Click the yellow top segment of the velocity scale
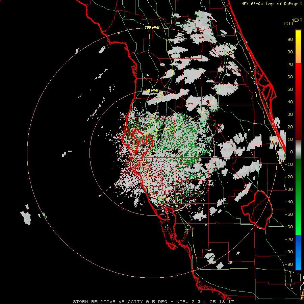Screen dimensions: 304x304 298,47
